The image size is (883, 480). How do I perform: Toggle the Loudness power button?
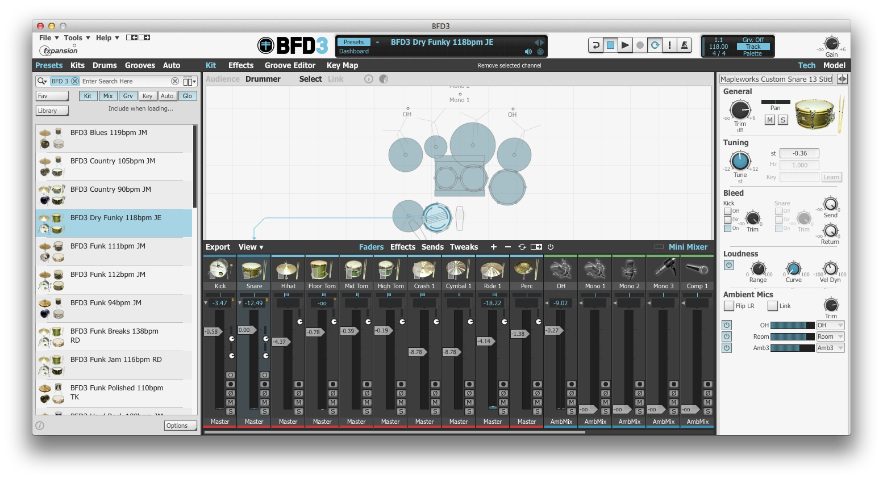pyautogui.click(x=729, y=265)
